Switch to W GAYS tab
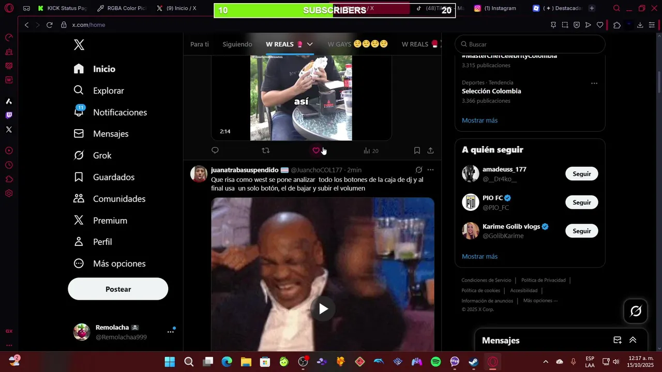This screenshot has width=662, height=372. pos(358,44)
